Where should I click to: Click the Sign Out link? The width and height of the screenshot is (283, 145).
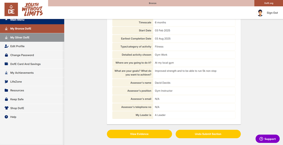tap(272, 13)
